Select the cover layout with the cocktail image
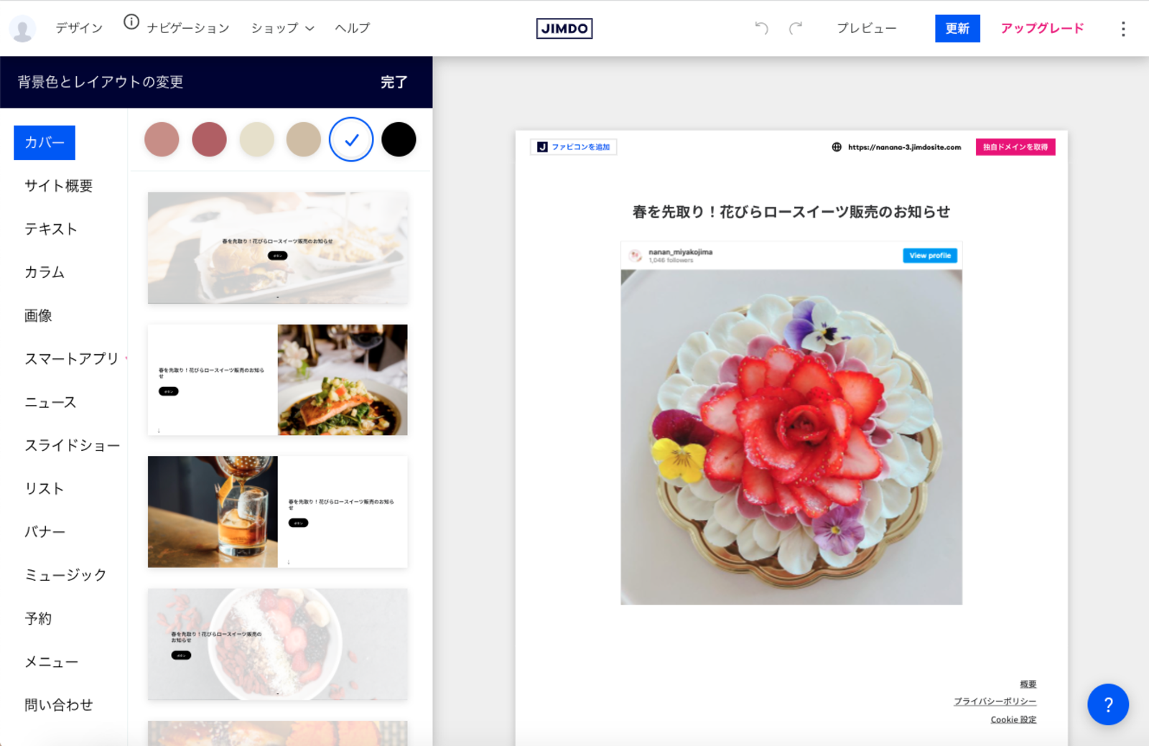1149x746 pixels. 277,511
